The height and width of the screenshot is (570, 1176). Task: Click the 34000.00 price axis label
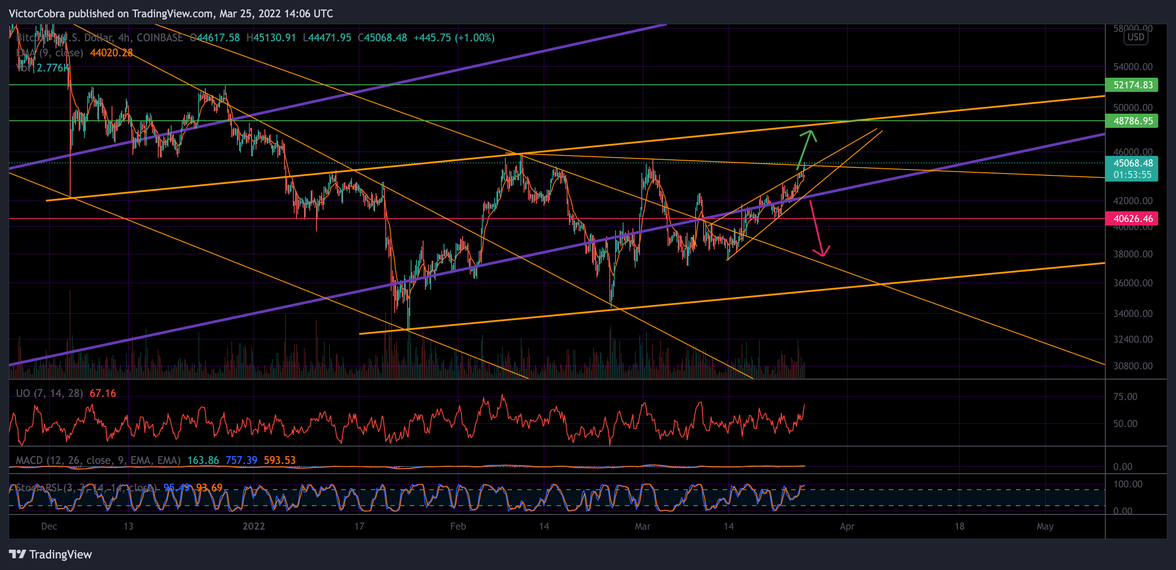pos(1132,313)
